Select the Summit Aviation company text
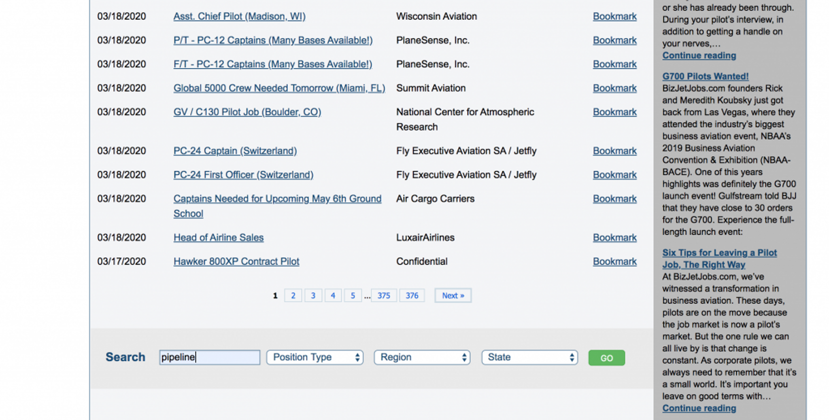 tap(431, 88)
